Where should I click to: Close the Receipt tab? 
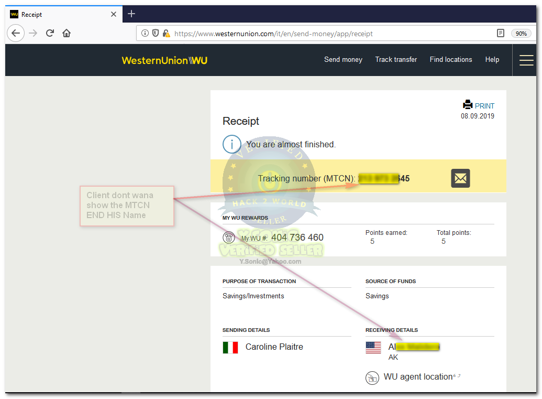(x=114, y=14)
